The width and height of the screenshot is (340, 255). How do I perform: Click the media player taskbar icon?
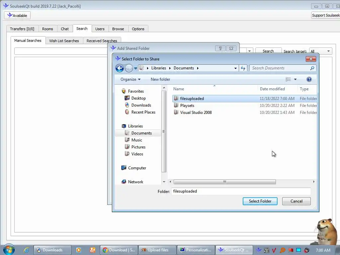79,250
